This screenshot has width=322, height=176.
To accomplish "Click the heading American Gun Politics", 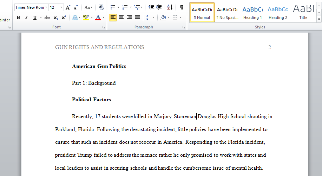I will point(99,66).
